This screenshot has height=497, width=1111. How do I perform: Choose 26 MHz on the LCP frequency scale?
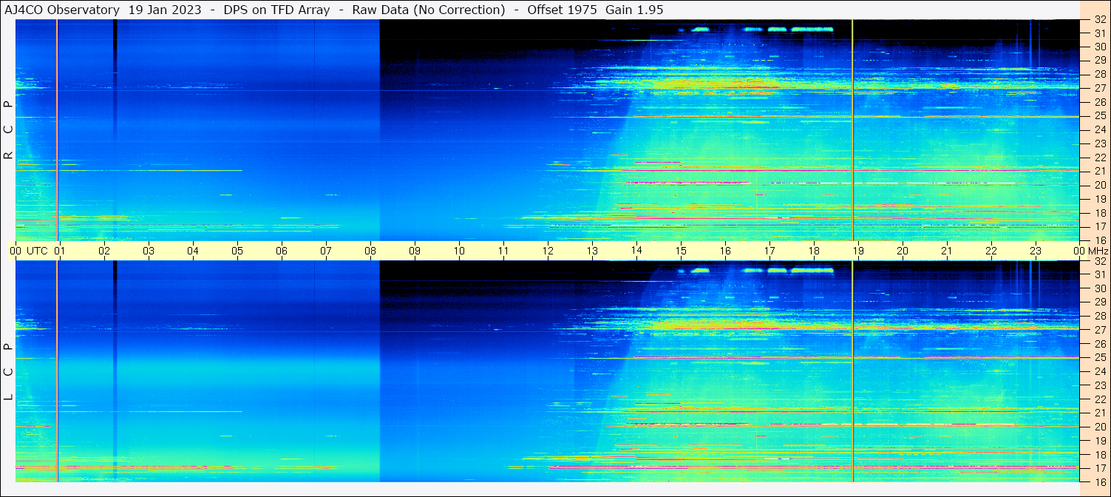point(1100,344)
